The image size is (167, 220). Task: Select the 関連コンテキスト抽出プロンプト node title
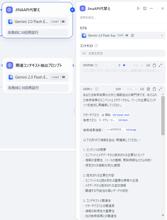39,65
